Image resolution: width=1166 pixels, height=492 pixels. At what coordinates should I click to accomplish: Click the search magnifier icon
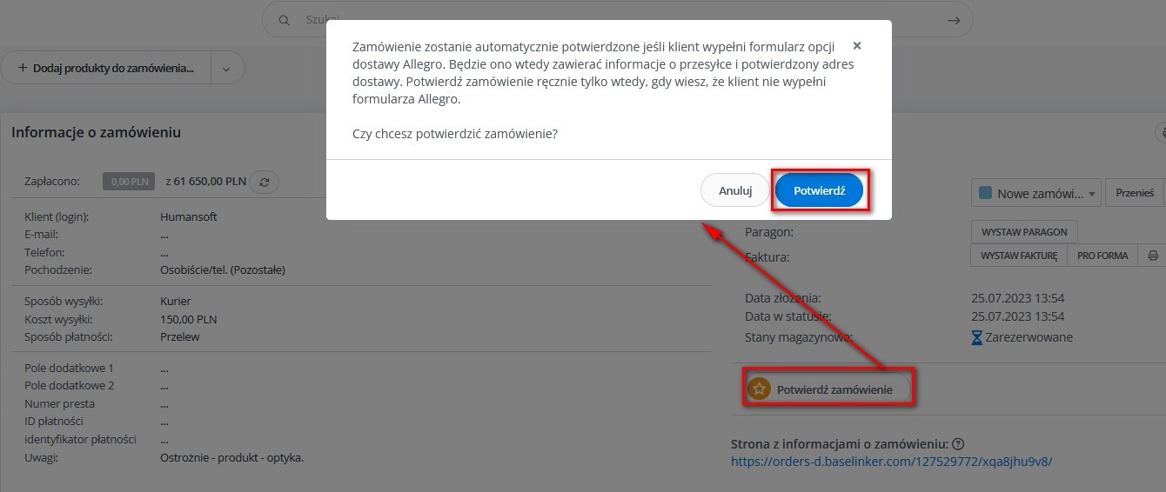tap(284, 20)
